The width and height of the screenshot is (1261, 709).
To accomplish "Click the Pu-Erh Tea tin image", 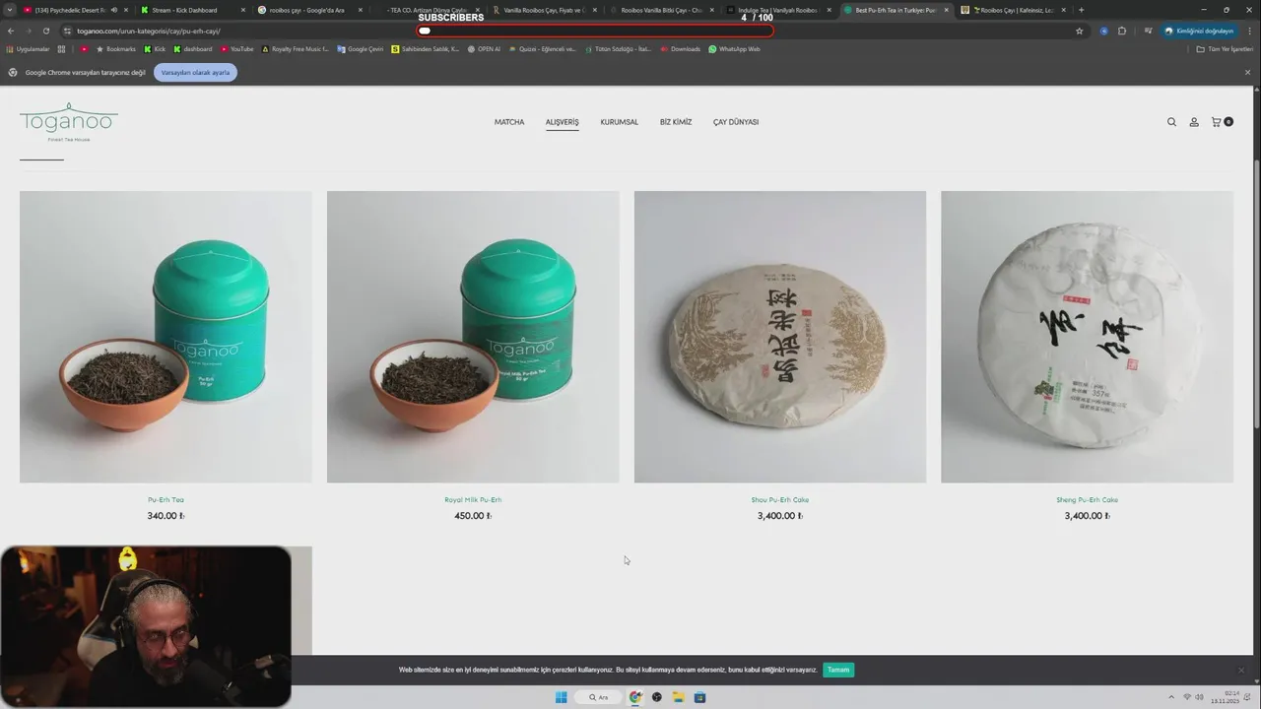I will click(166, 337).
